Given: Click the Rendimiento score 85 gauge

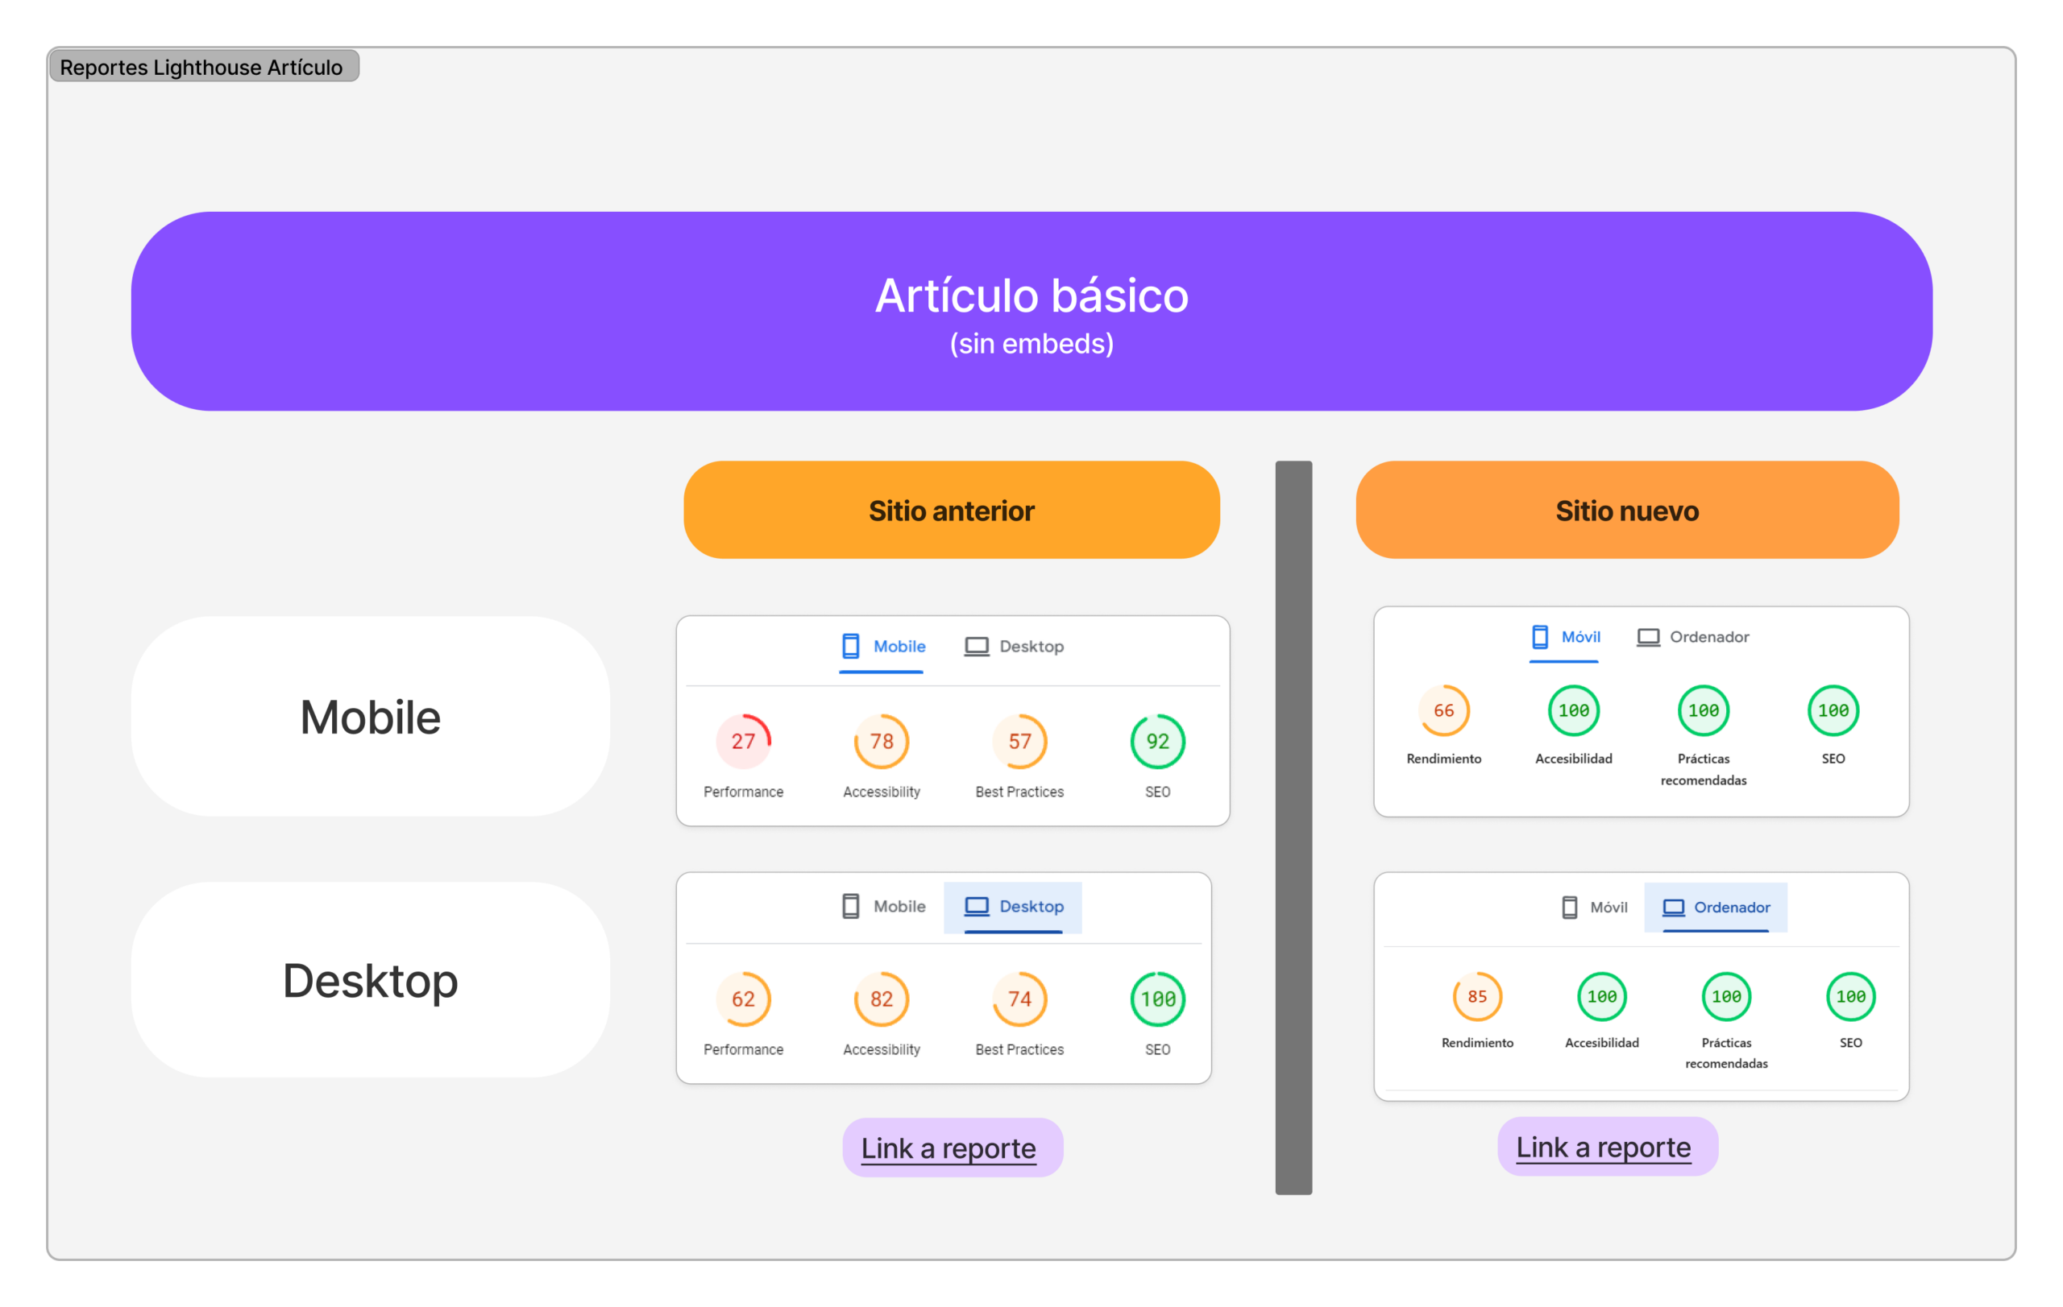Looking at the screenshot, I should tap(1477, 996).
